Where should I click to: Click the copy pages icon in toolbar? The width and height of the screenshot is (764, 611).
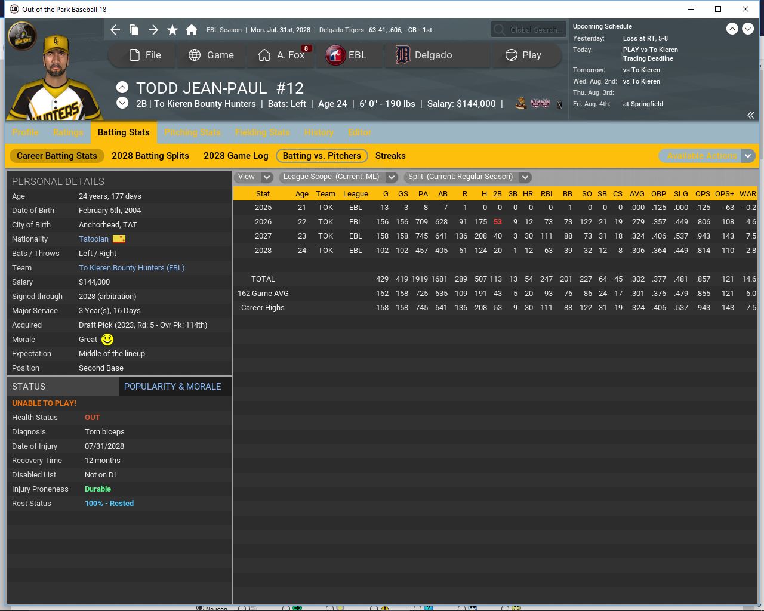click(134, 30)
